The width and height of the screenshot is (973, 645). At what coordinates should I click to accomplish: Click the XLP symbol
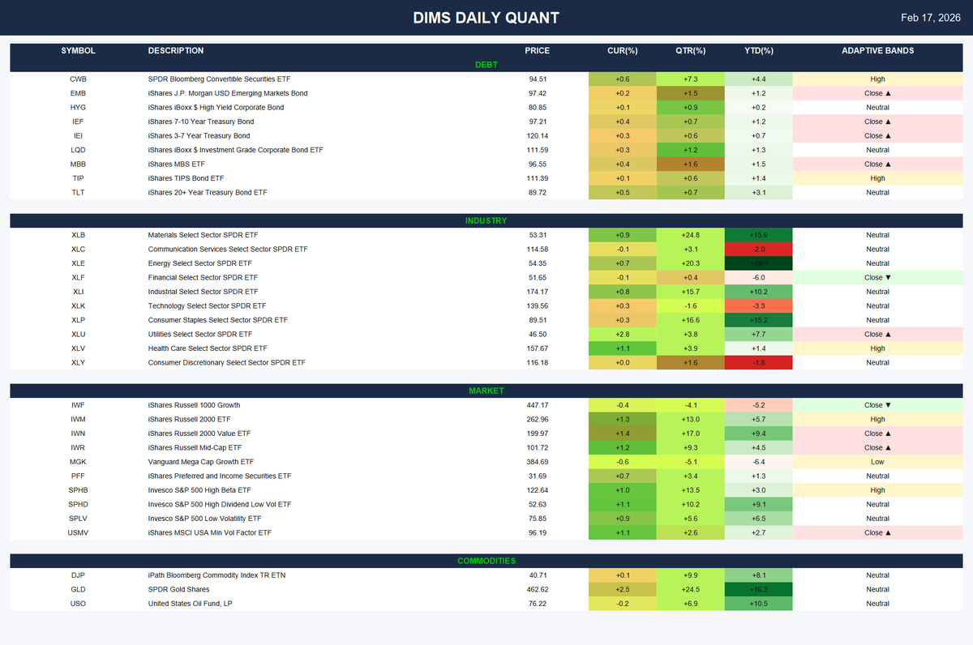coord(79,320)
